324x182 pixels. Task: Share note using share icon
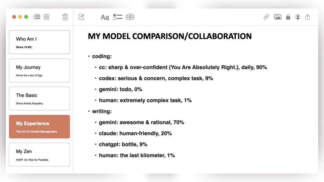307,17
